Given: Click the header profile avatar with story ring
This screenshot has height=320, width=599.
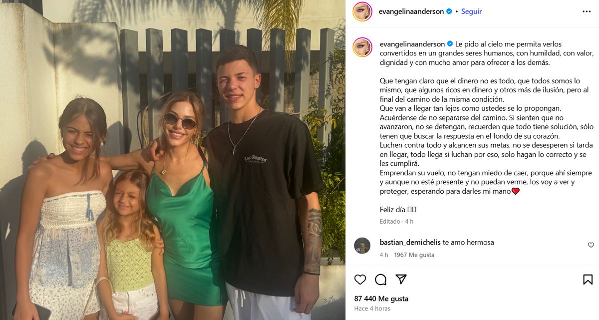Looking at the screenshot, I should [362, 11].
